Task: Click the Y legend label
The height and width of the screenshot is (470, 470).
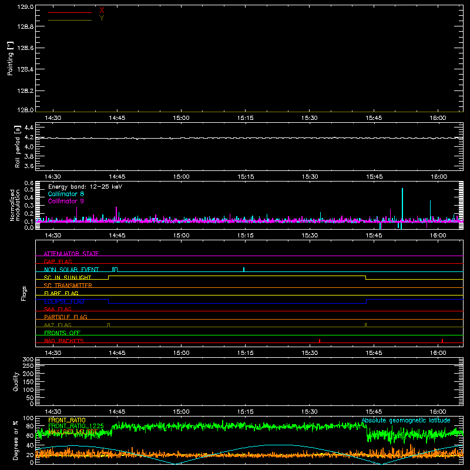Action: click(102, 18)
